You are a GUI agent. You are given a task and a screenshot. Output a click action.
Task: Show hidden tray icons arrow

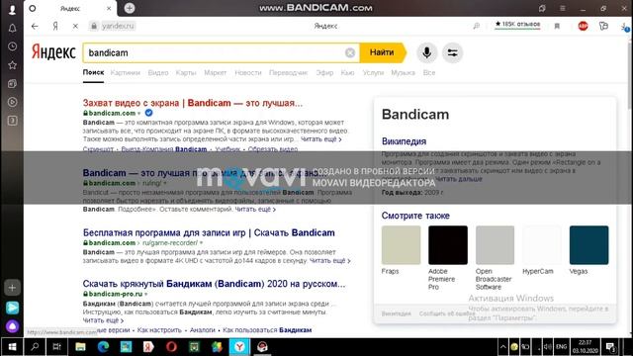click(502, 347)
